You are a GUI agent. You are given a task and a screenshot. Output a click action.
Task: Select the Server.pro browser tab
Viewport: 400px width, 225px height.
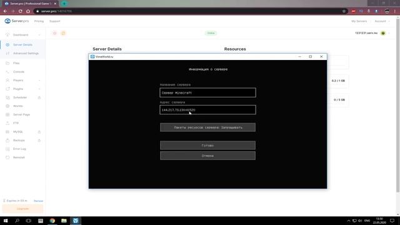tap(30, 4)
